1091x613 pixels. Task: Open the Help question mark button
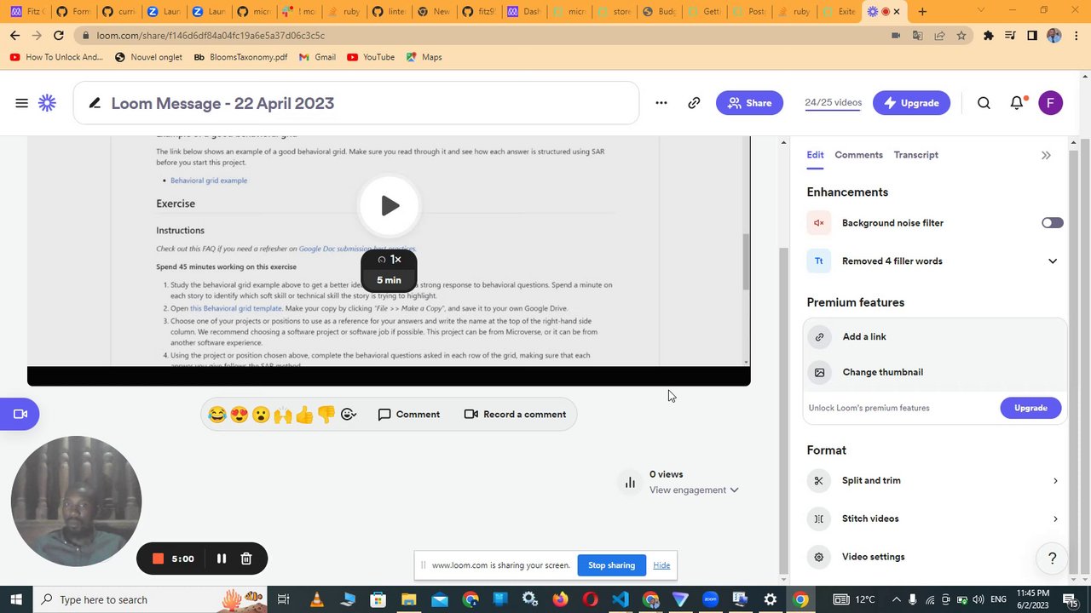[1052, 559]
